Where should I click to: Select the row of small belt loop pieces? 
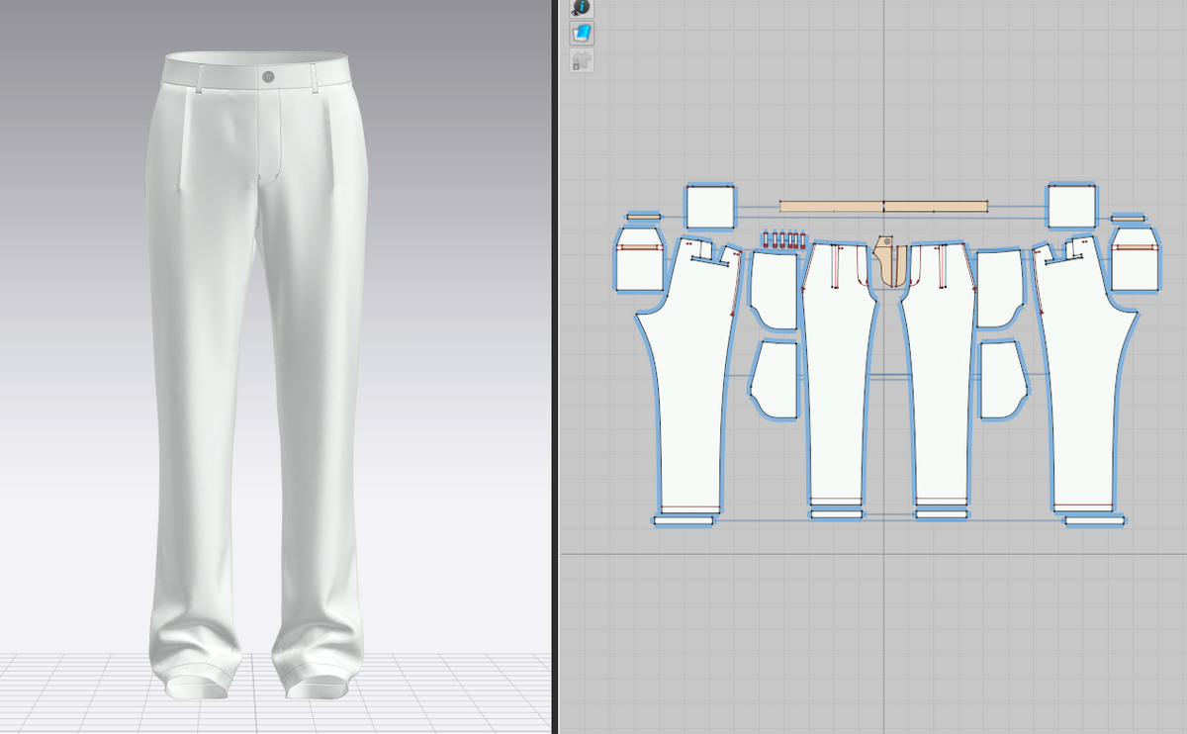point(784,238)
